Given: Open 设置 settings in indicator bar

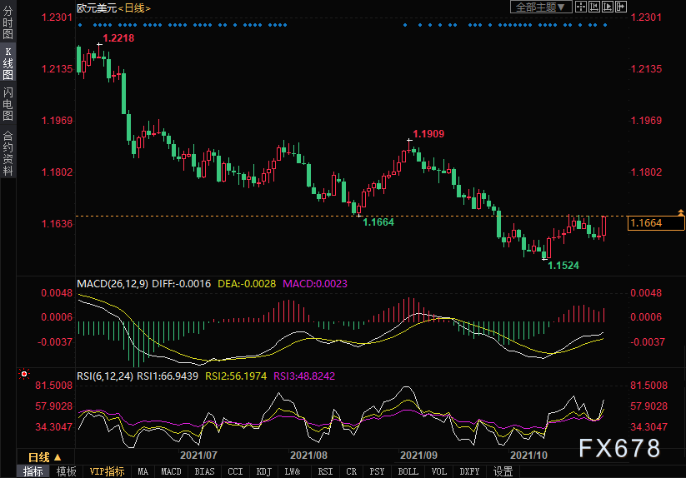Looking at the screenshot, I should [503, 471].
